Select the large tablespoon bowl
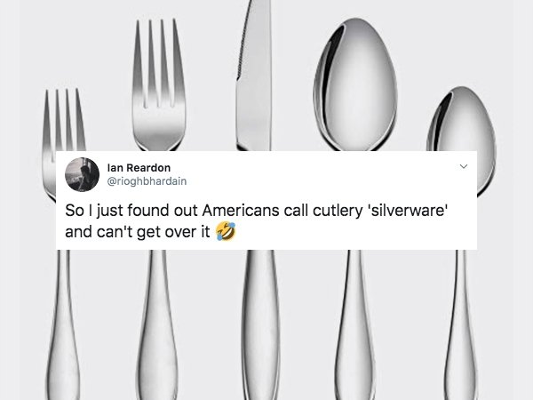The image size is (533, 400). (x=355, y=84)
